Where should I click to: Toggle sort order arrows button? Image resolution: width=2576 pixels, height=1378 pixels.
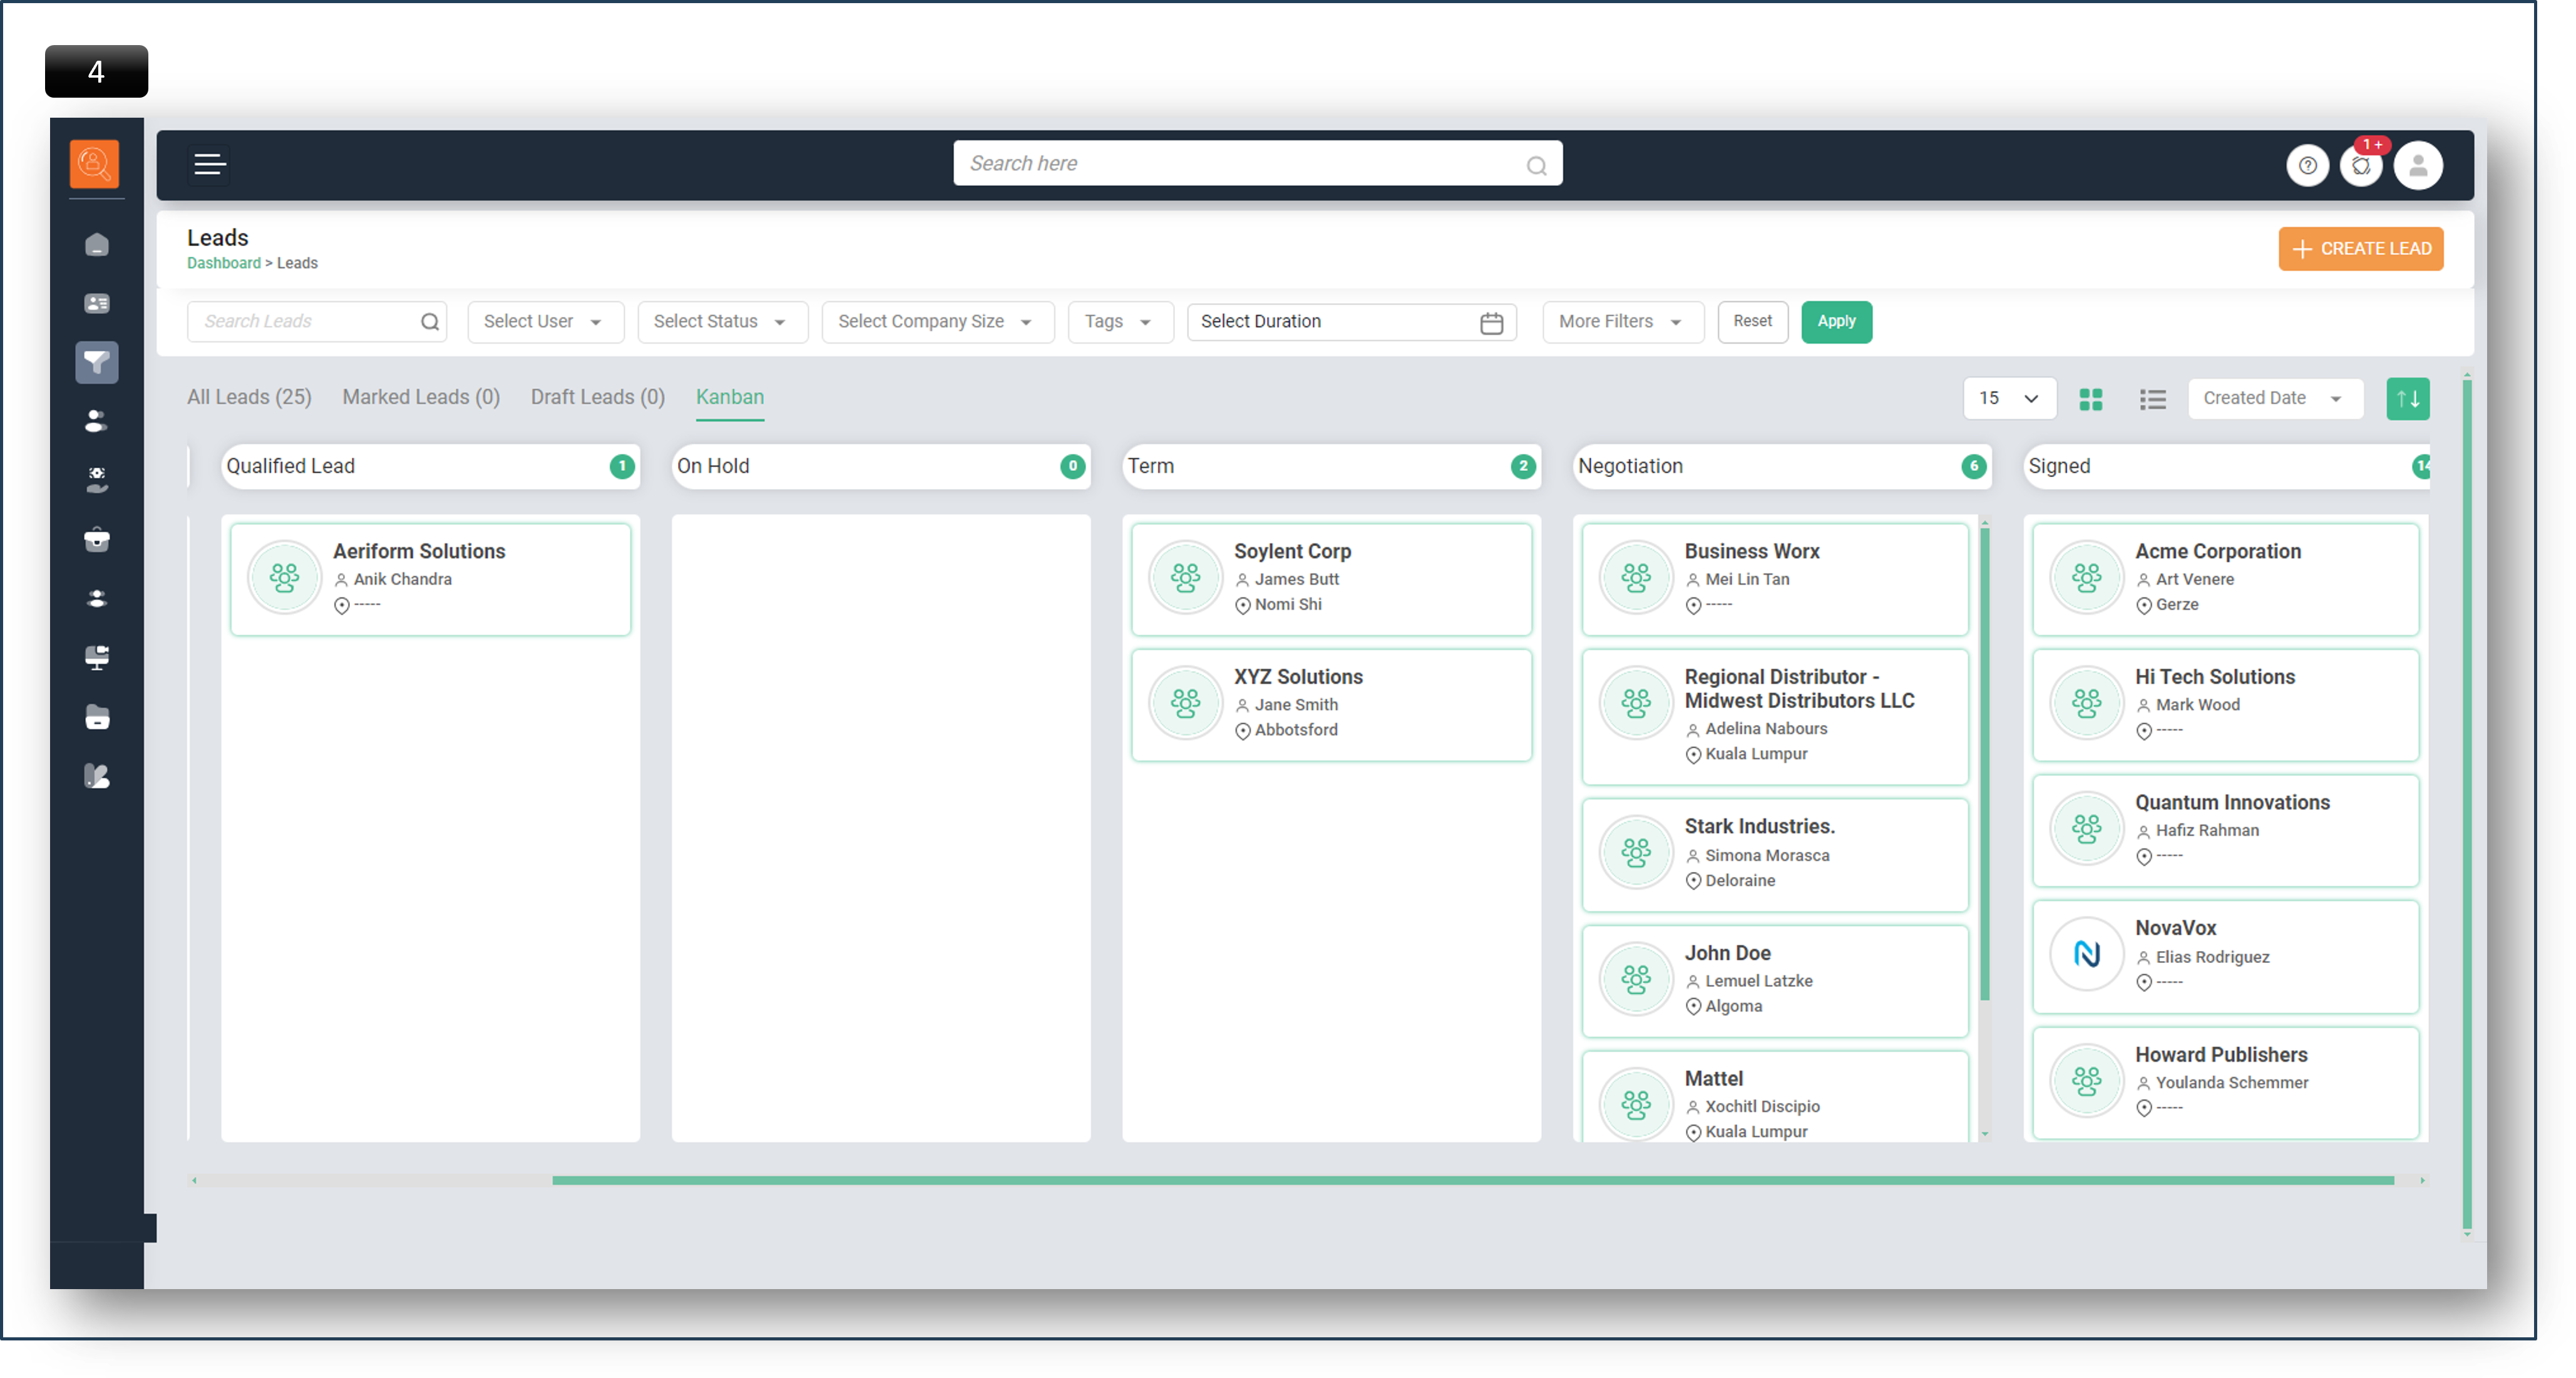click(2407, 399)
